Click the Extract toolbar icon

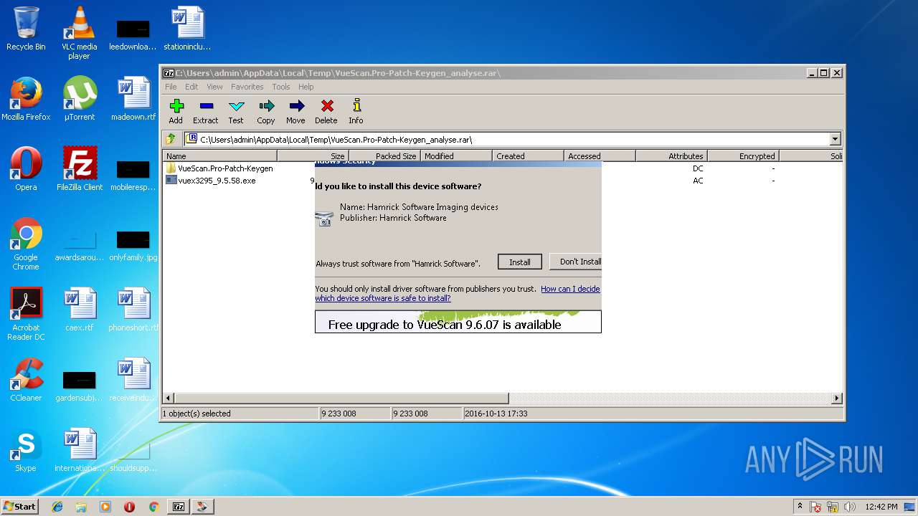[206, 112]
